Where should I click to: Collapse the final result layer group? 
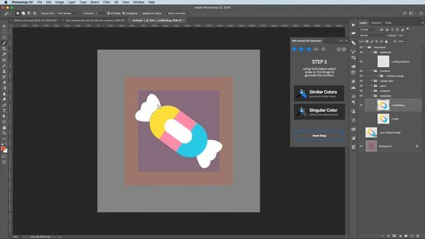click(366, 47)
